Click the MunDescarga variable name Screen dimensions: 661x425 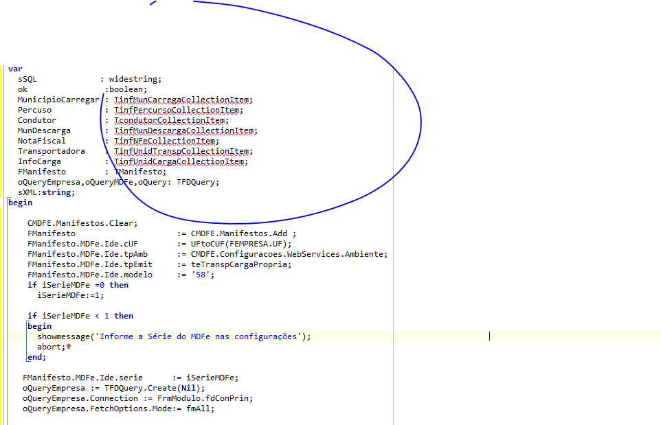pos(44,130)
